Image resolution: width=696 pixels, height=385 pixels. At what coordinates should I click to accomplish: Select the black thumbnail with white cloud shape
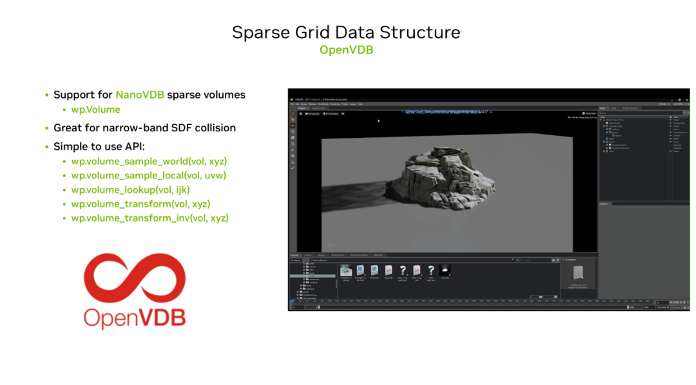click(445, 271)
